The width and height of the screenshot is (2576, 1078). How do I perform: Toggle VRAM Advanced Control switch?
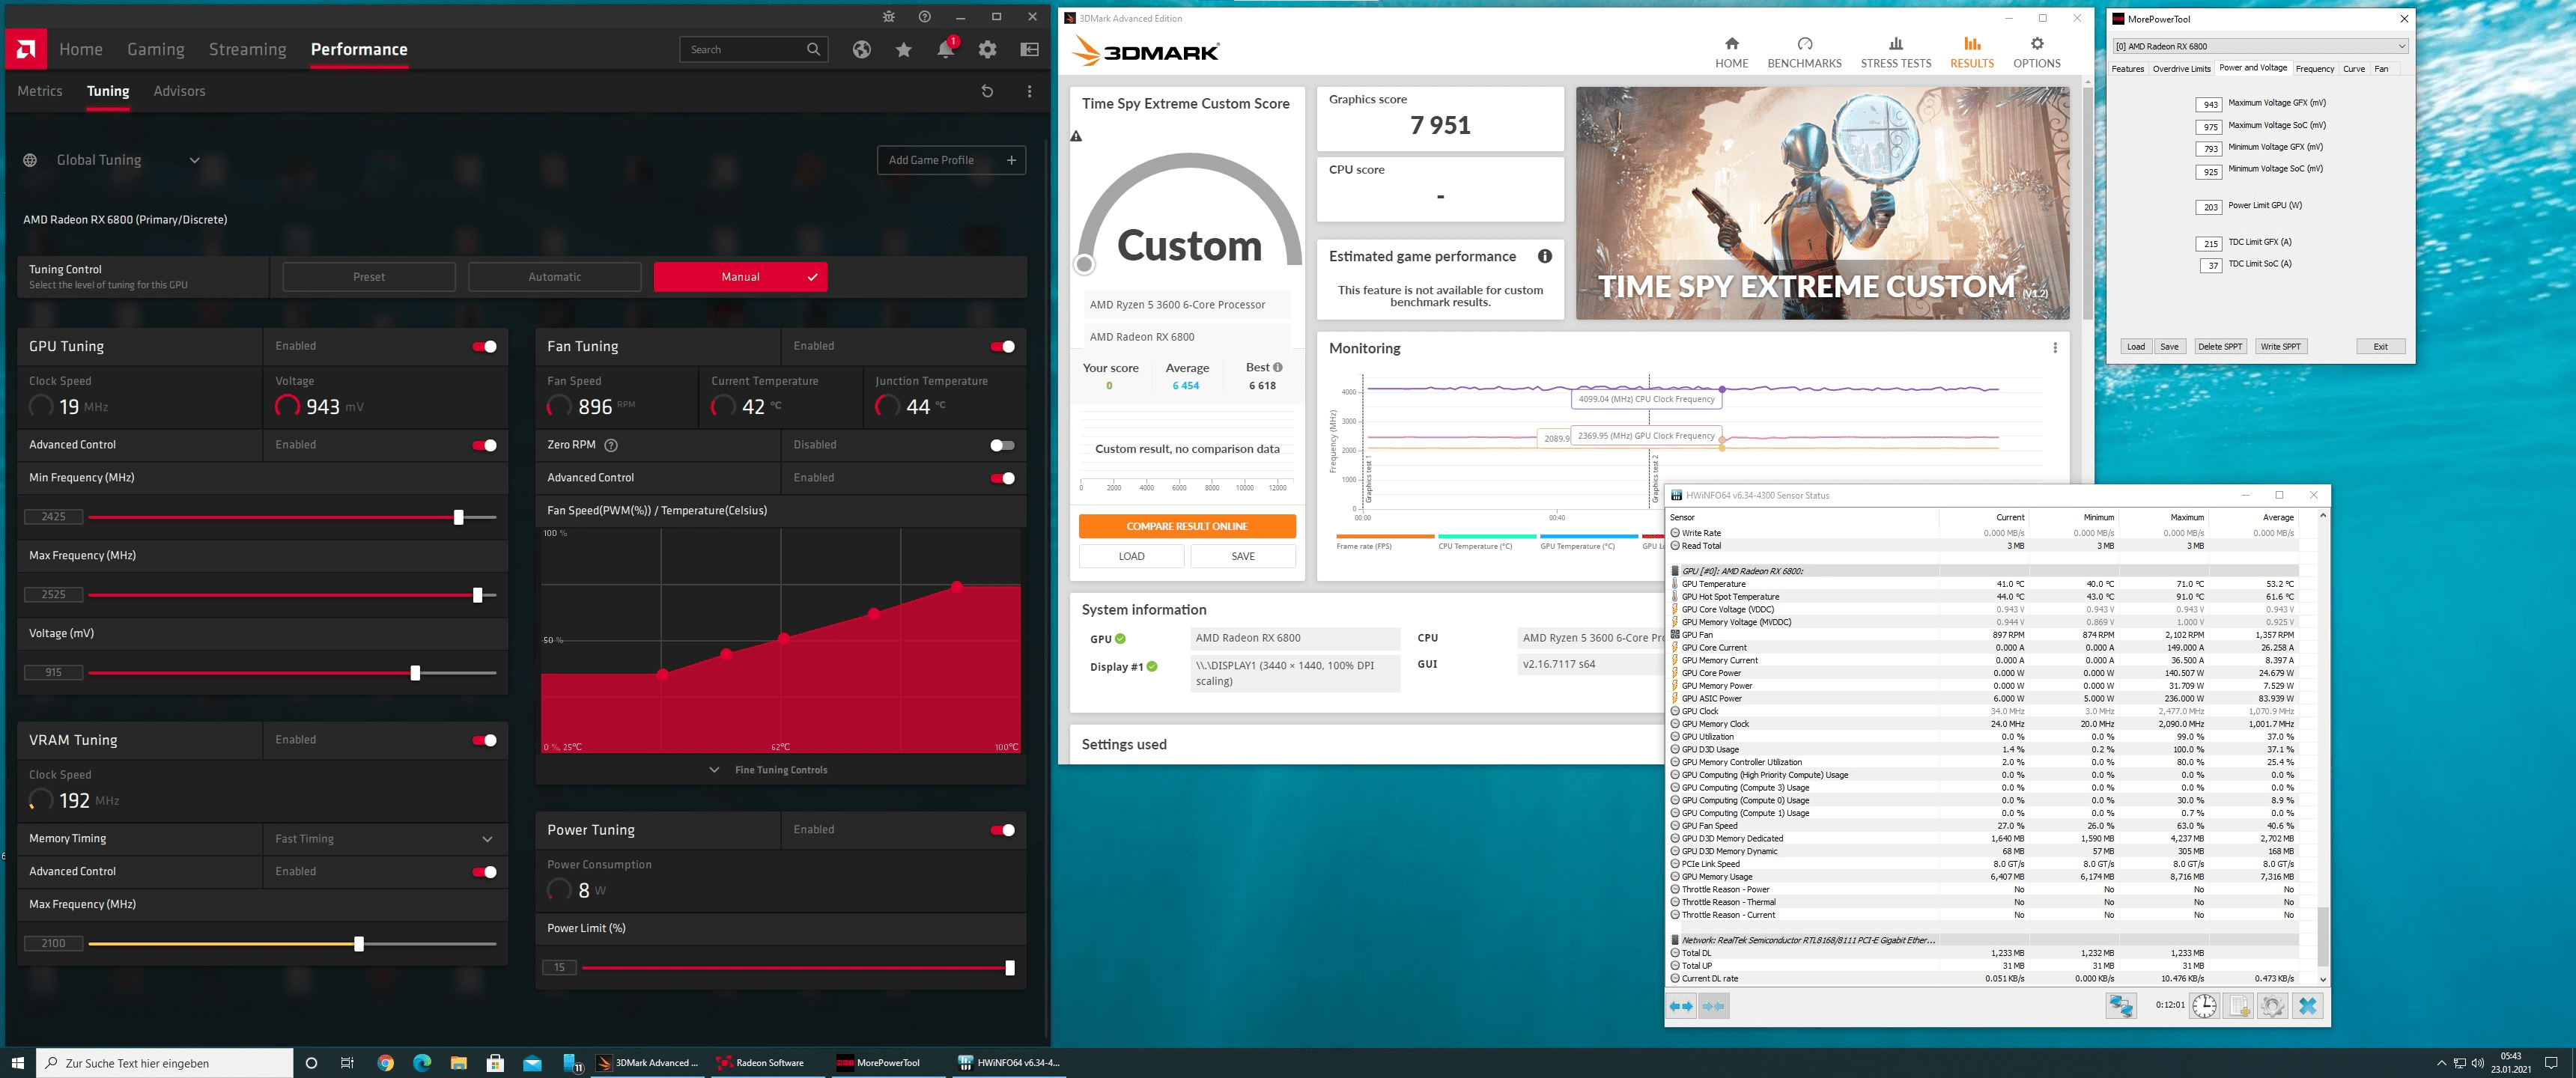[x=485, y=872]
